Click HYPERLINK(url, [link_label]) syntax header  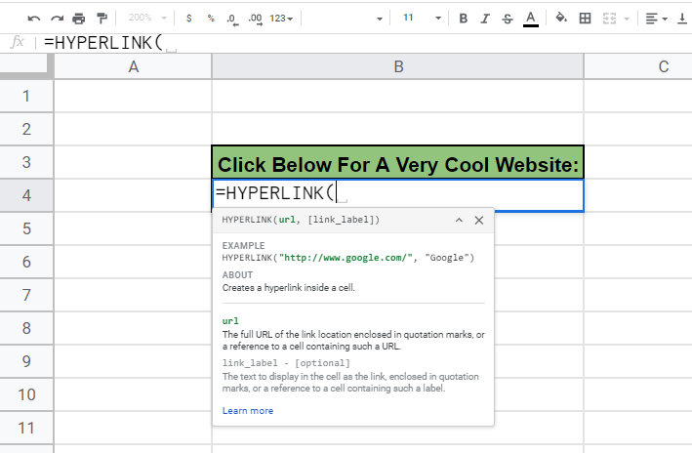(301, 220)
